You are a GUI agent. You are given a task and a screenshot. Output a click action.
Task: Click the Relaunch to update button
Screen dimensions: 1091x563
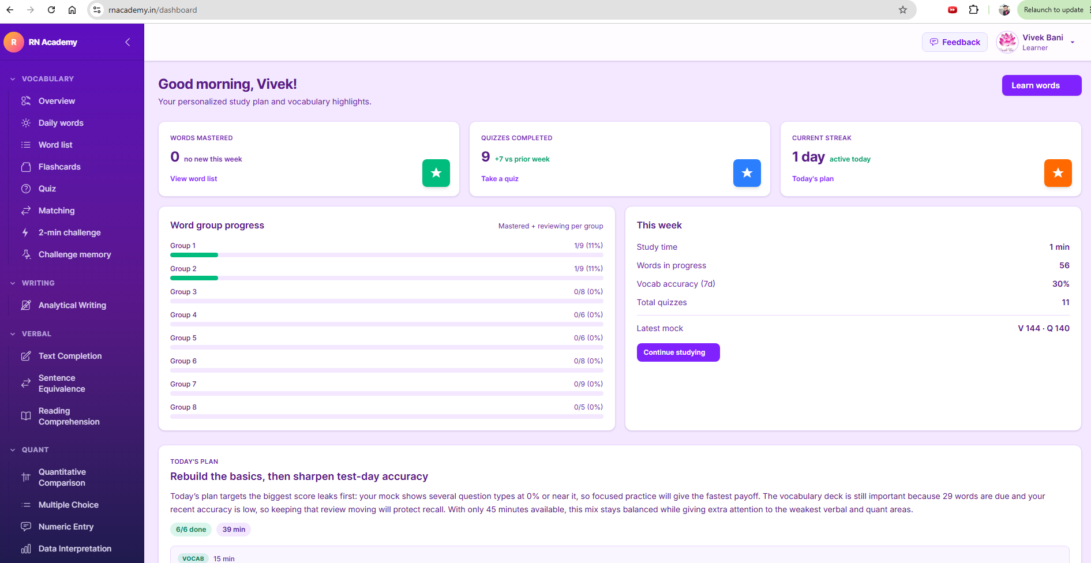1053,10
